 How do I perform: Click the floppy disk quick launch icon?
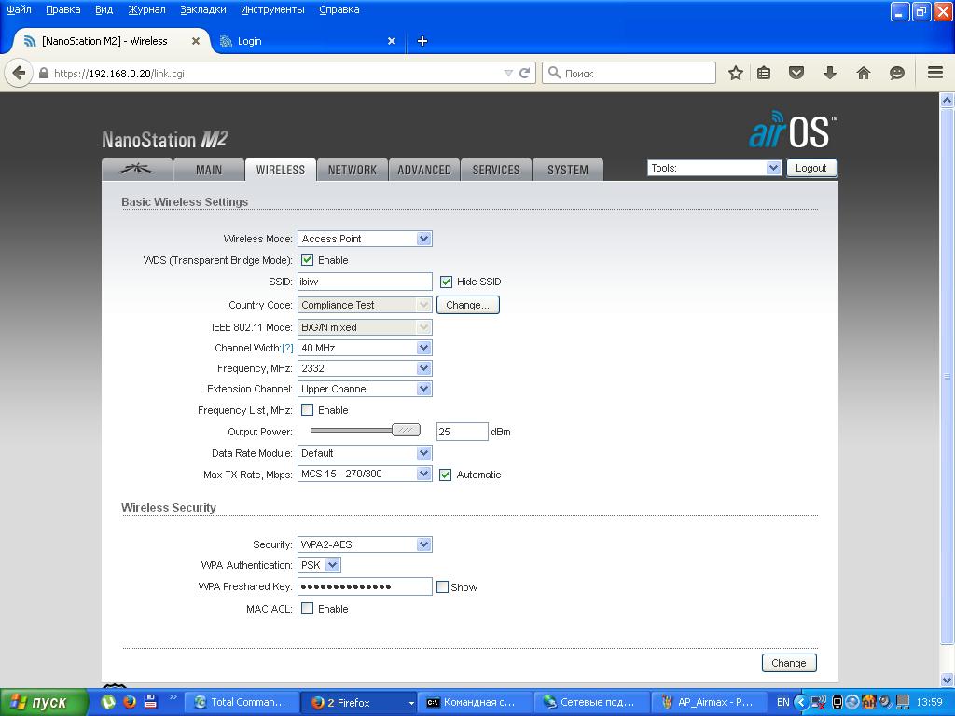click(150, 702)
